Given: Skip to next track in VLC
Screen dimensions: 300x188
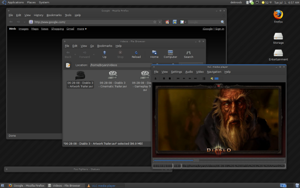Looking at the screenshot, I should pyautogui.click(x=195, y=78).
